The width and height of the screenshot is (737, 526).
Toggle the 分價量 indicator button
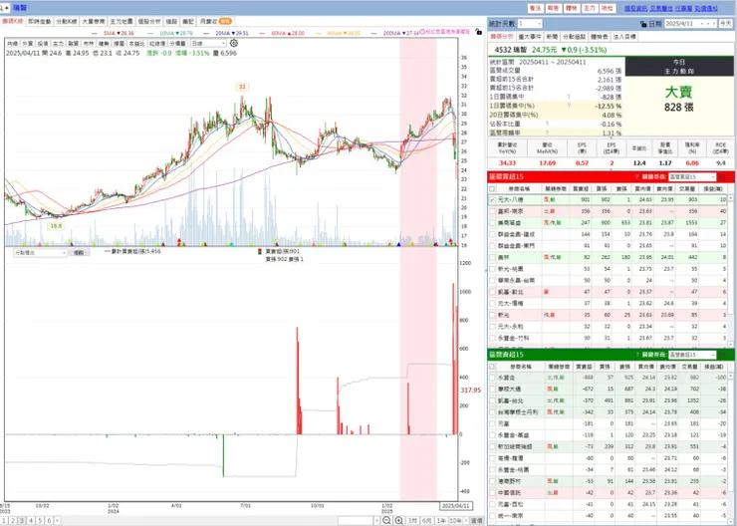(177, 43)
